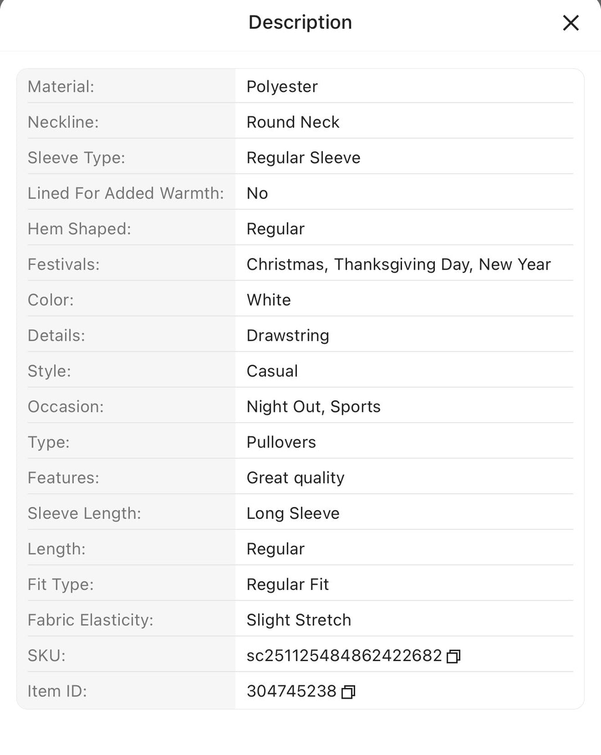Click the Regular Sleeve value

click(x=303, y=158)
